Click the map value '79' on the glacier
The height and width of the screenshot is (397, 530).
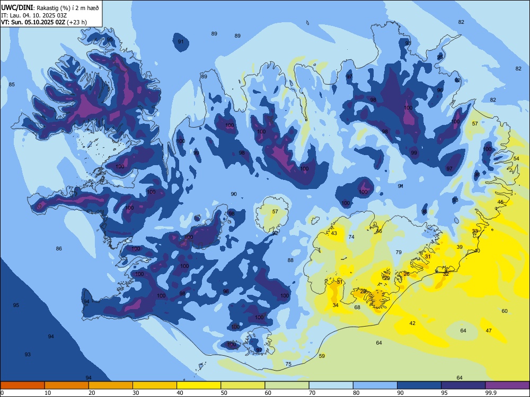[399, 252]
